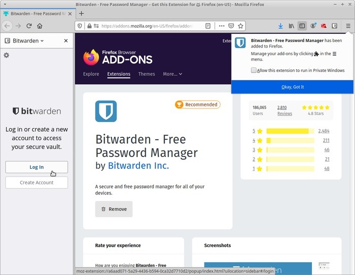Open the 211 four-star reviews count
The image size is (355, 275).
pos(326,140)
